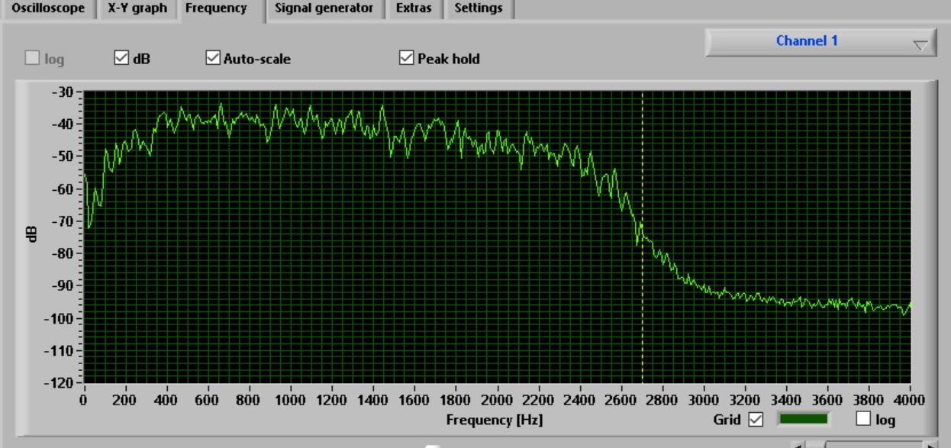Click the horizontal scrollbar left arrow
The width and height of the screenshot is (951, 448).
click(798, 445)
